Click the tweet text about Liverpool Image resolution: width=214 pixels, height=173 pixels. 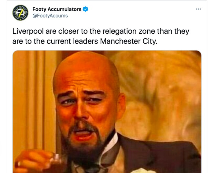101,36
